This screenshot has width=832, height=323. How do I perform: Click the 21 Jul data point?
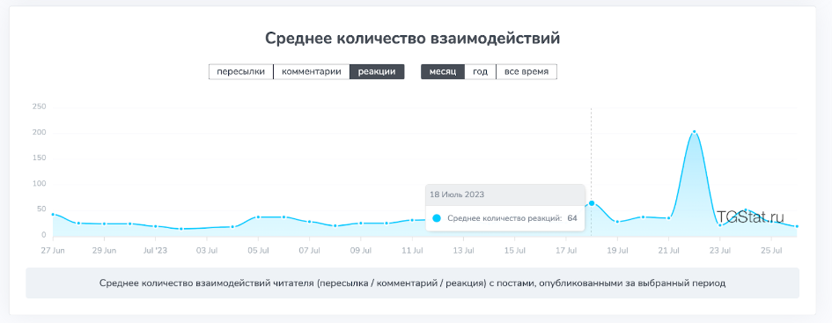tap(668, 218)
